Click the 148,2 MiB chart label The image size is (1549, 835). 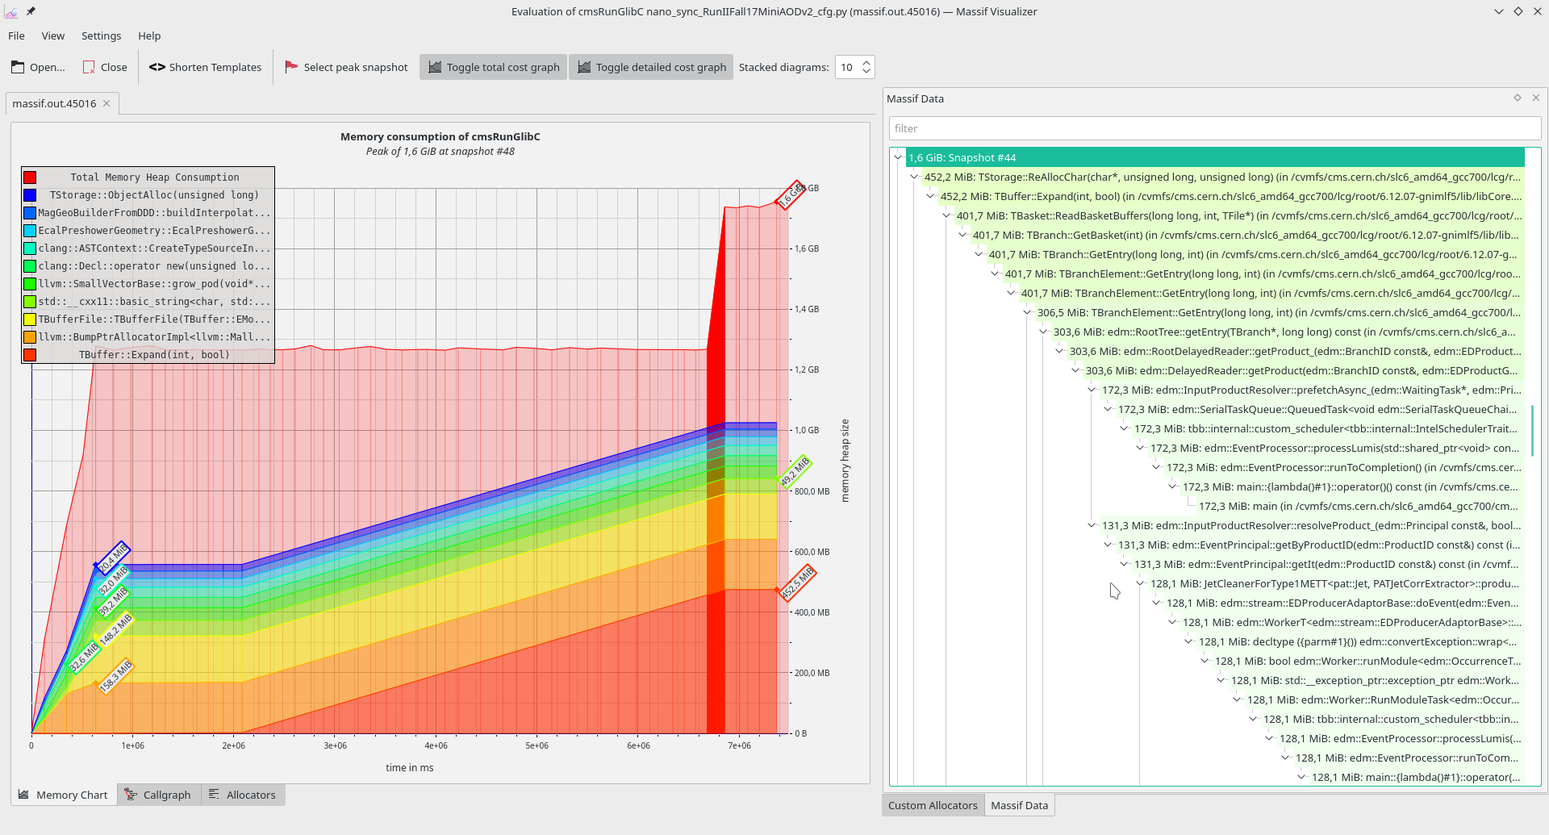(115, 629)
